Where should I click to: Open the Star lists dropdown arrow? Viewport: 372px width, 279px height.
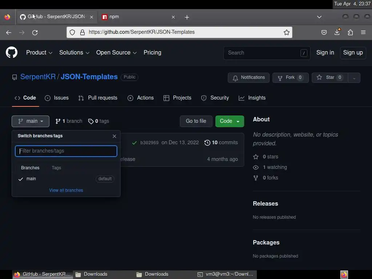click(354, 78)
